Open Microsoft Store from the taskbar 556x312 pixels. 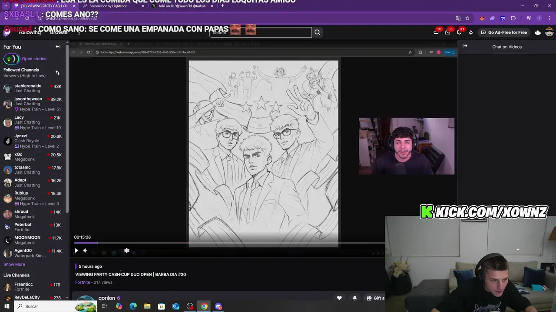[162, 306]
